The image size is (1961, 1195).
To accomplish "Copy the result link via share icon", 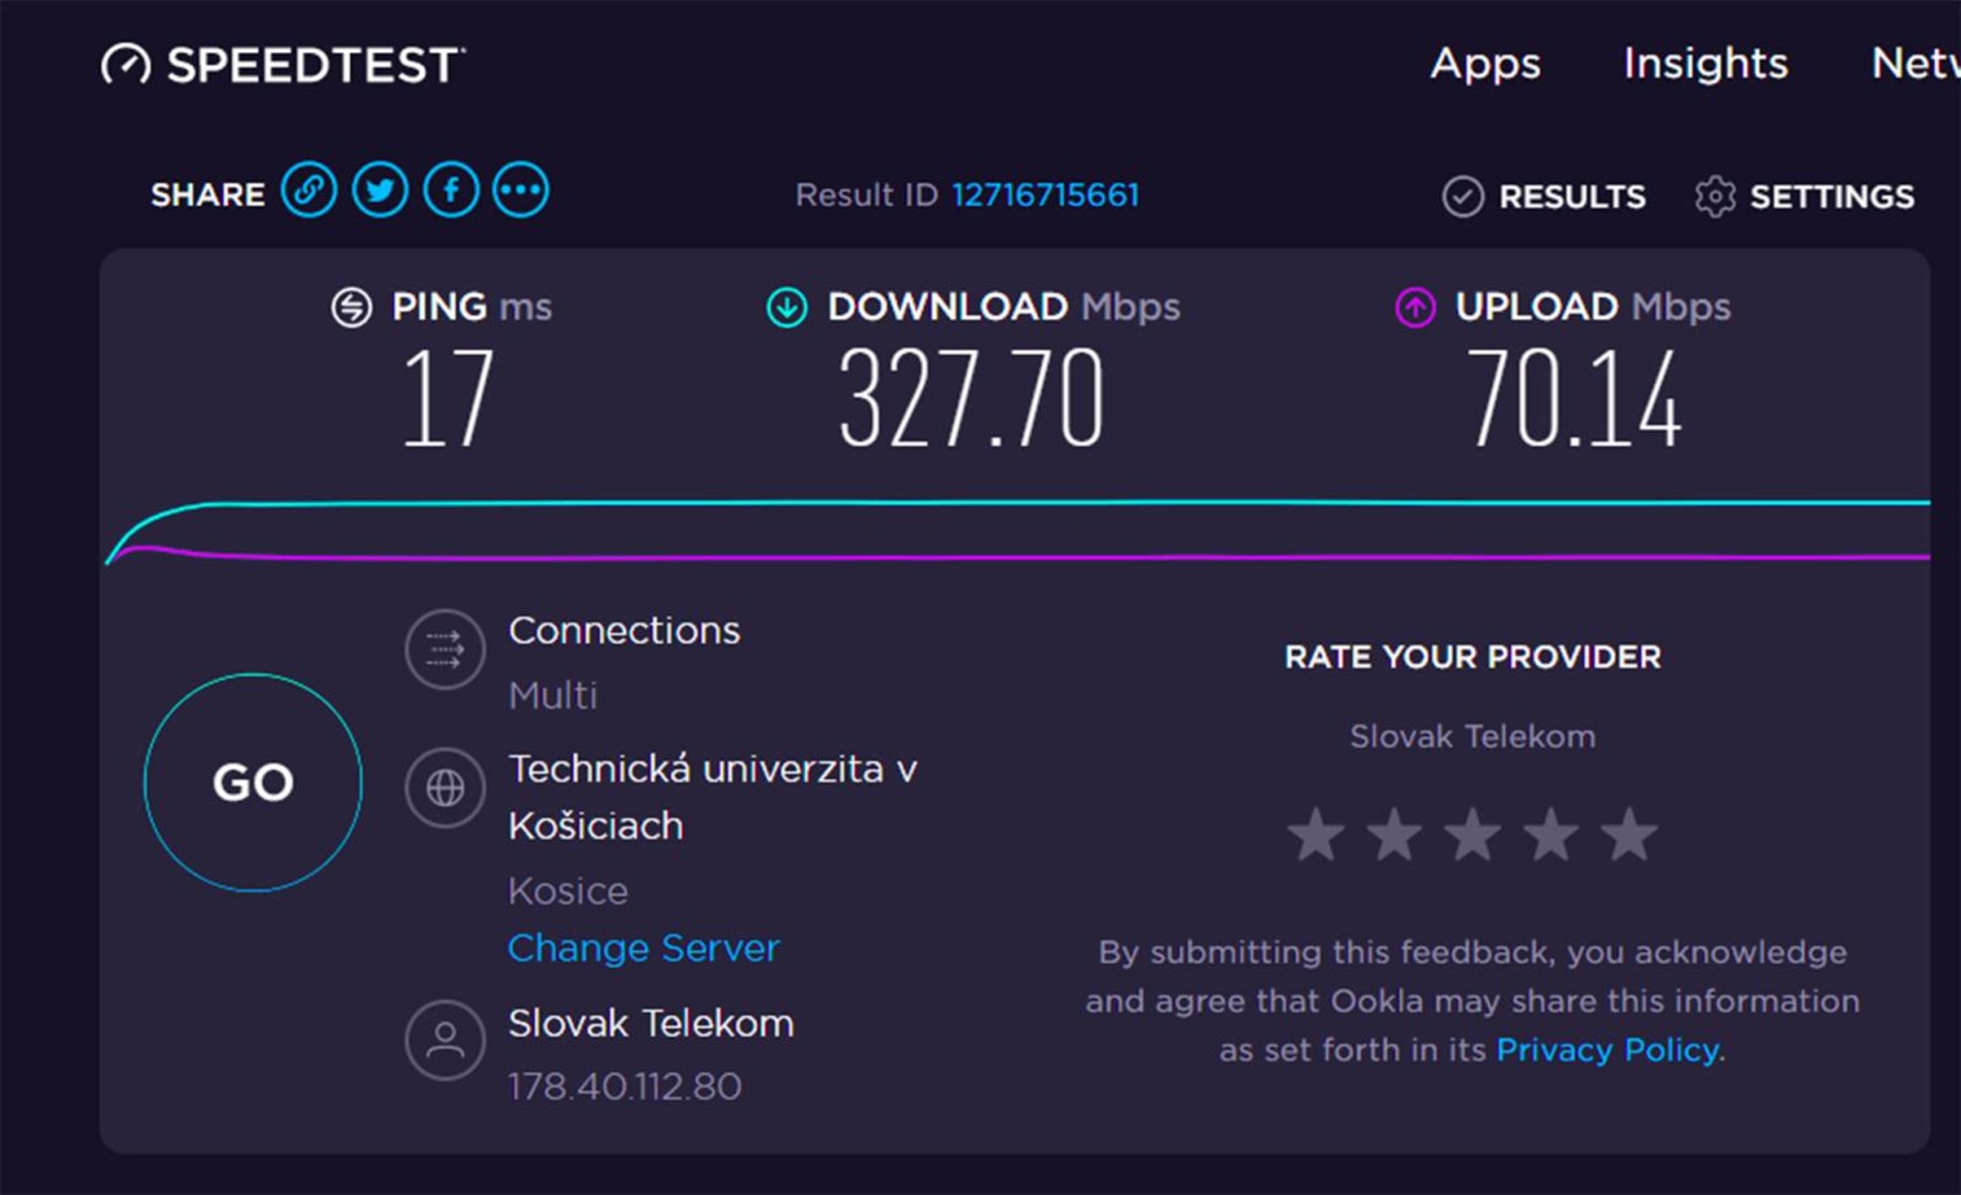I will point(309,190).
